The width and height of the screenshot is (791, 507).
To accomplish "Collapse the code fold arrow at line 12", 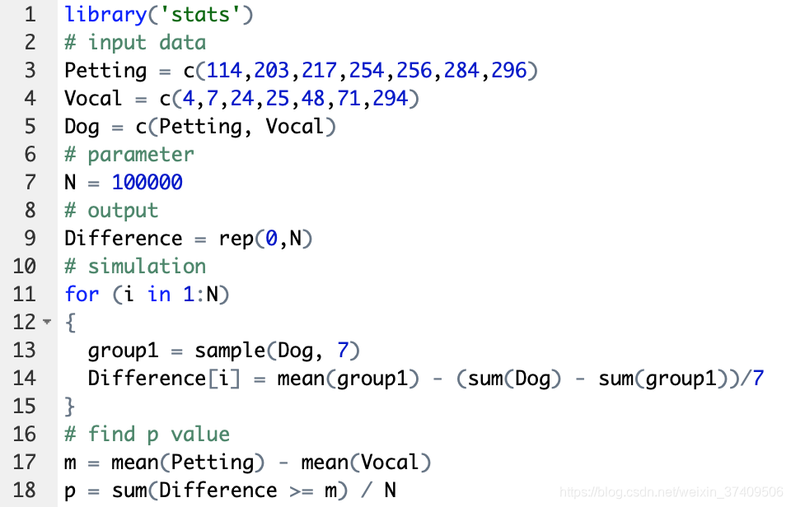I will click(x=47, y=322).
